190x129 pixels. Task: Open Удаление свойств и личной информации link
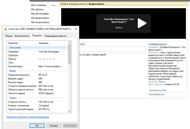[x=28, y=117]
